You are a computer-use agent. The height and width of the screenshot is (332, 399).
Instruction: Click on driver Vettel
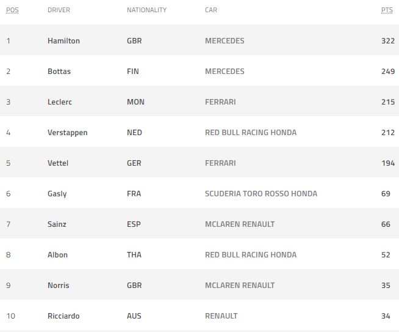[x=58, y=163]
